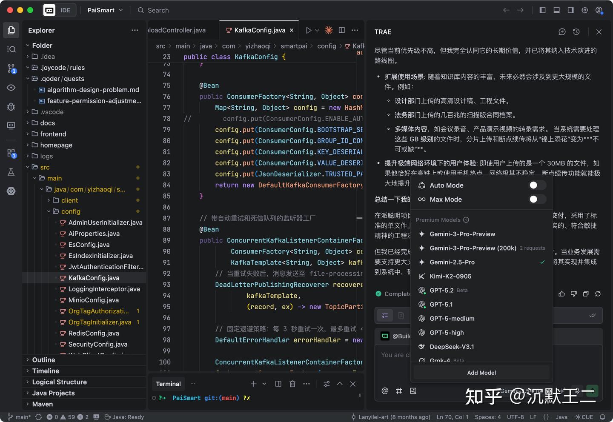This screenshot has height=422, width=613.
Task: Open the Search view in the sidebar
Action: click(x=11, y=49)
